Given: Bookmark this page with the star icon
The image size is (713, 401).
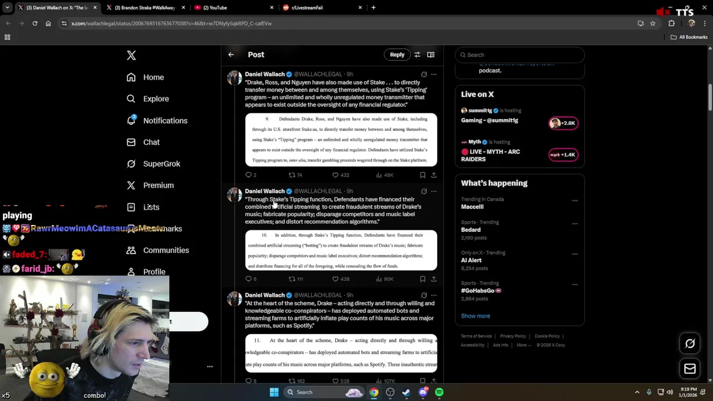Looking at the screenshot, I should (653, 23).
